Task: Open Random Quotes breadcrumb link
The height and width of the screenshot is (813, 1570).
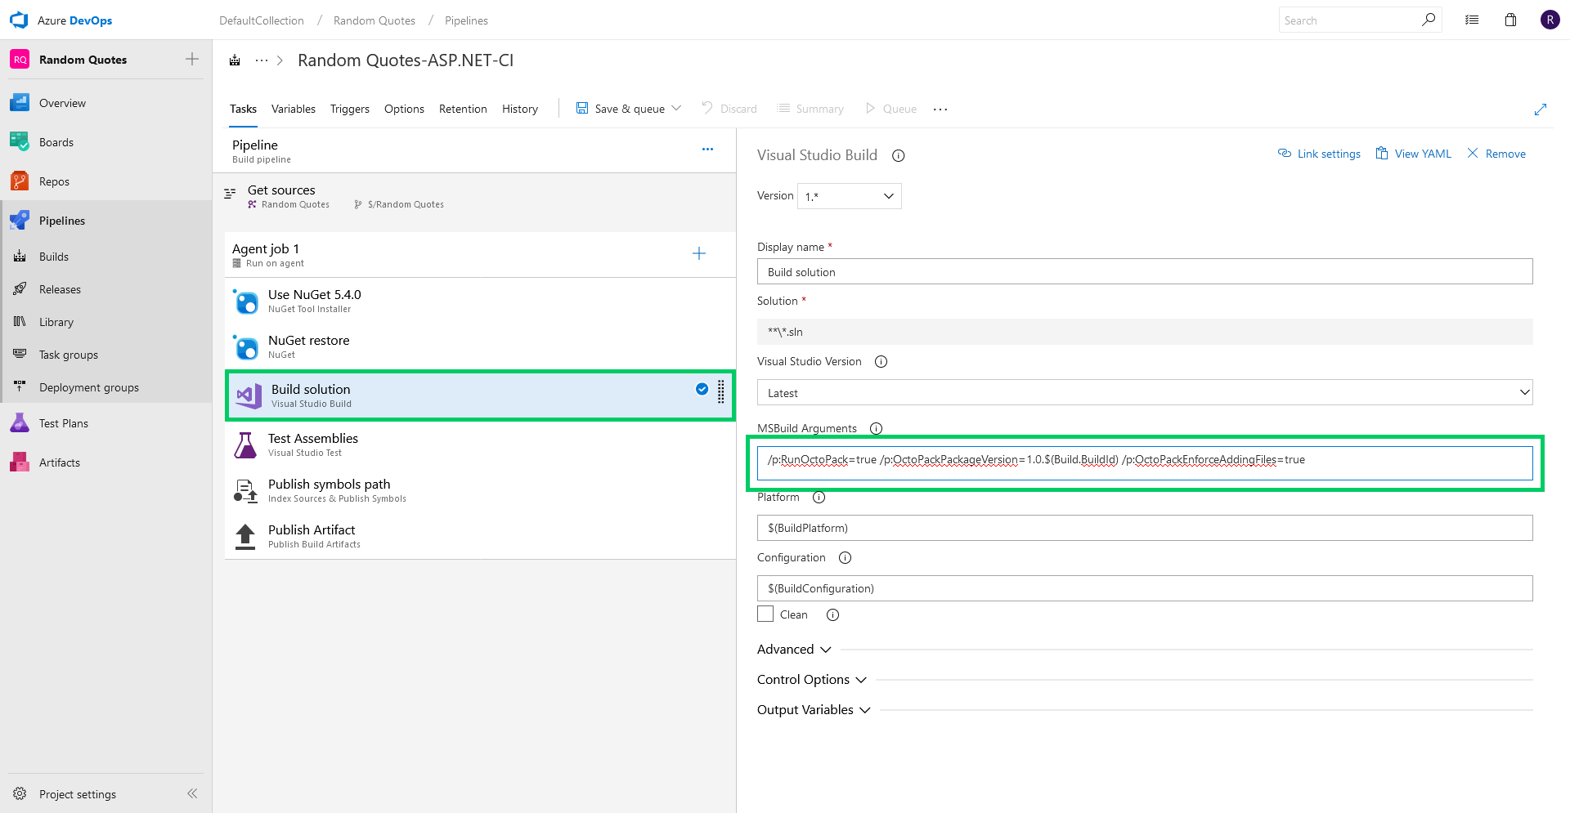Action: (375, 20)
